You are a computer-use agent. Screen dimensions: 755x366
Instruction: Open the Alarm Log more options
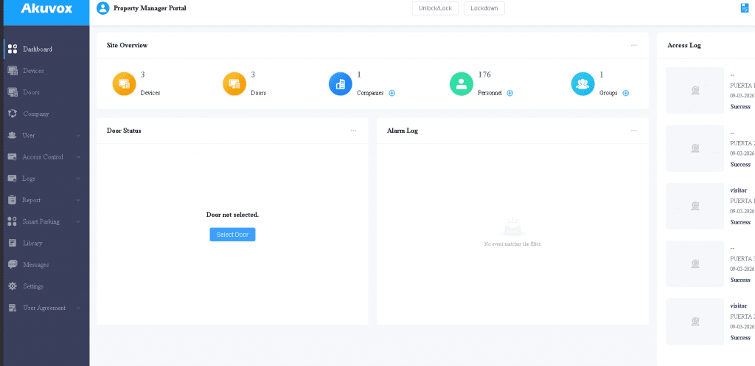pos(633,131)
